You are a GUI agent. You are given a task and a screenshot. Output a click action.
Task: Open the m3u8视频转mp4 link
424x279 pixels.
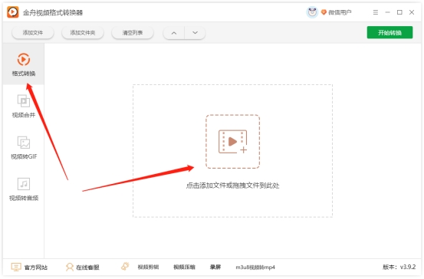[x=255, y=268]
